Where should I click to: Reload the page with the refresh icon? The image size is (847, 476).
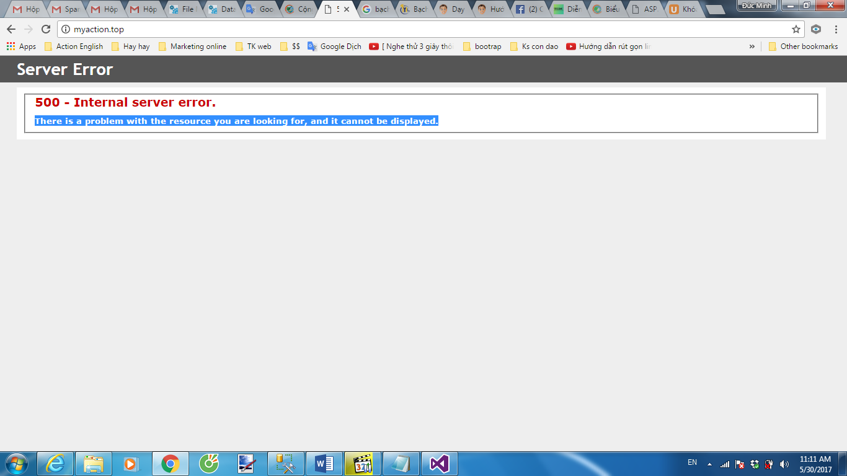click(x=45, y=29)
